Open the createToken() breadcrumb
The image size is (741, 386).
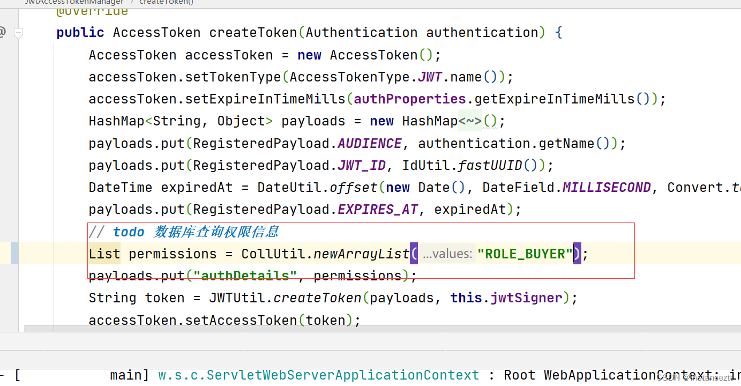coord(166,2)
